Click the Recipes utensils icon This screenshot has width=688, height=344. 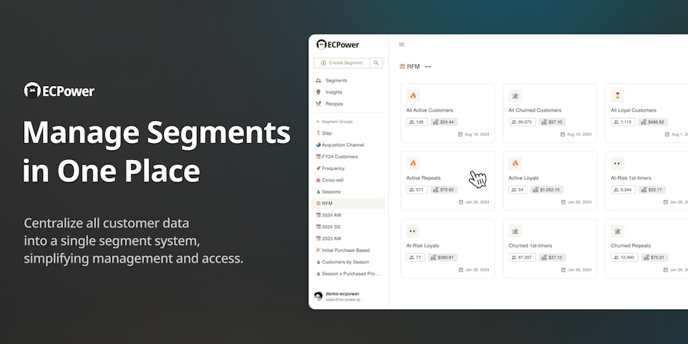(x=318, y=104)
